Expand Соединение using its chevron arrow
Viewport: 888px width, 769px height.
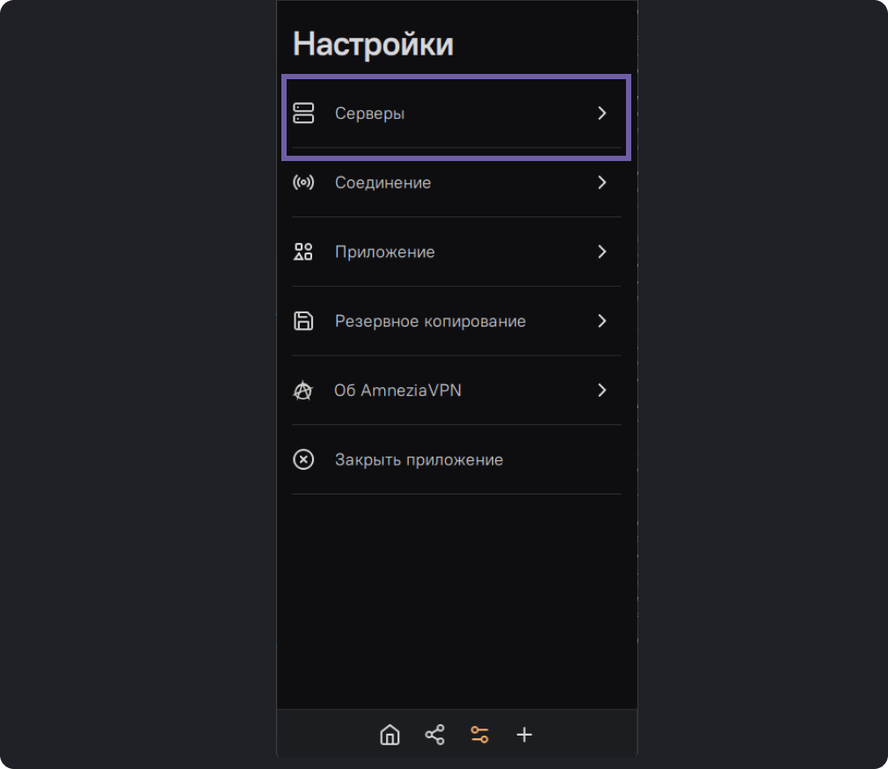click(x=602, y=183)
